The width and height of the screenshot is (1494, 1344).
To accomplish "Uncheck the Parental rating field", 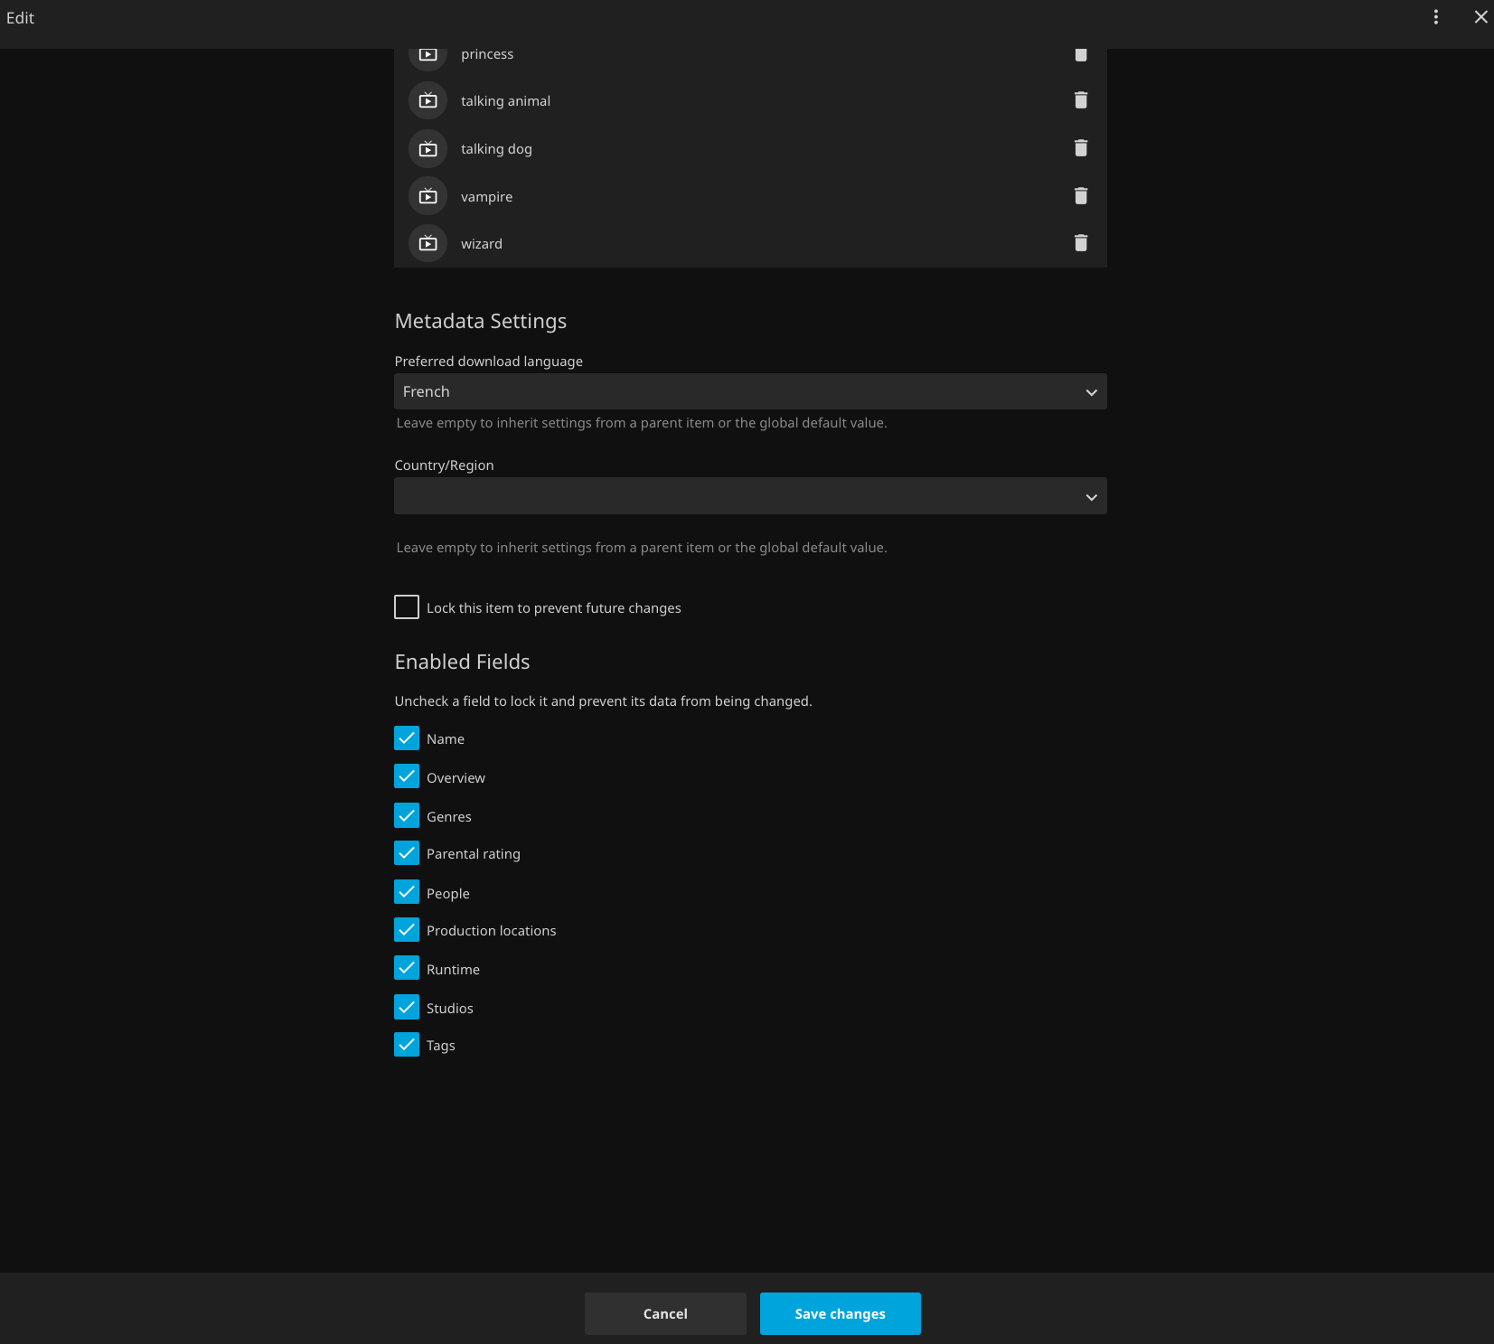I will coord(407,853).
